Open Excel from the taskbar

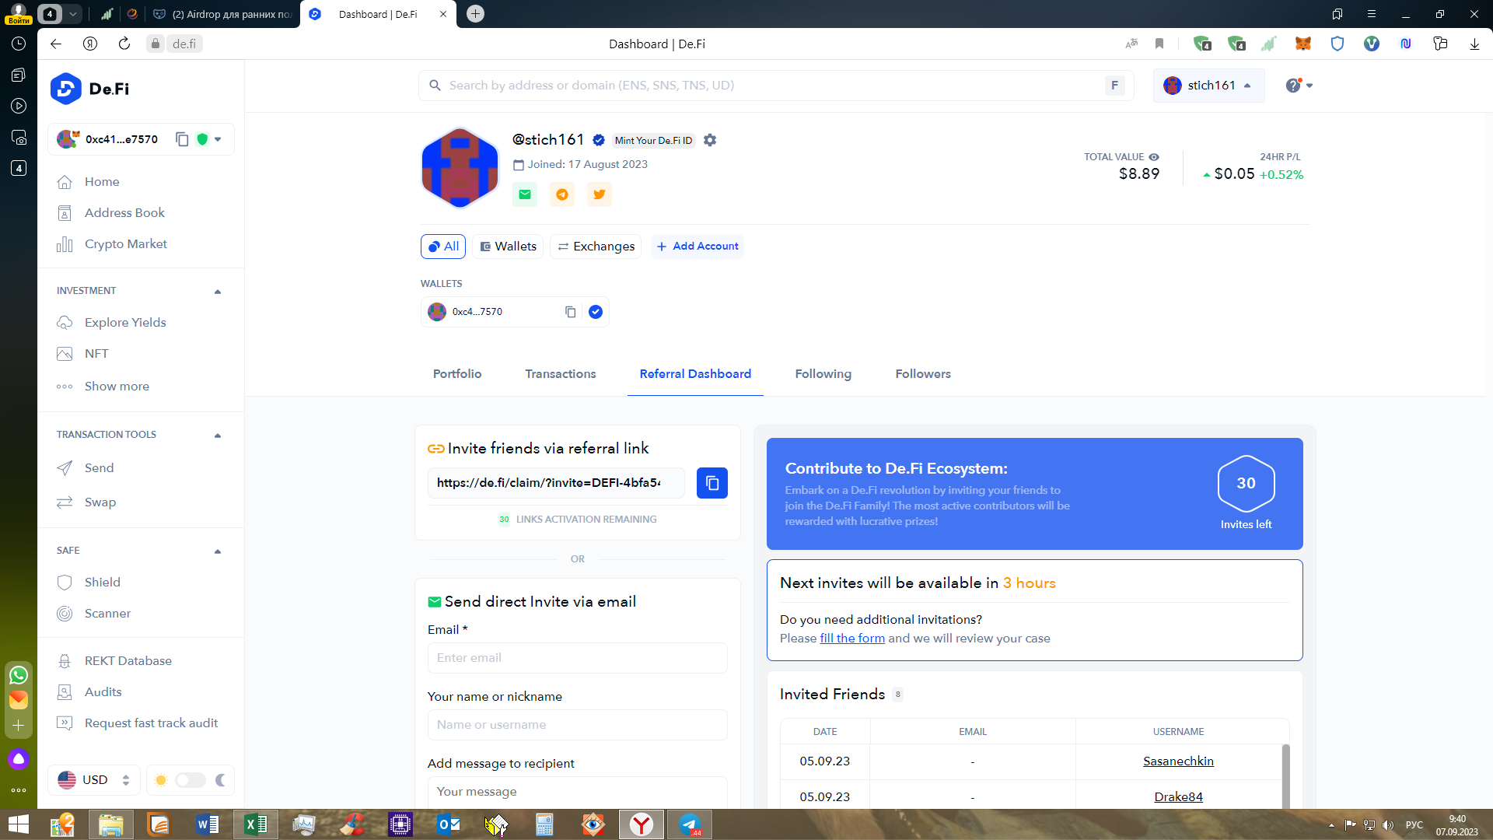pyautogui.click(x=256, y=824)
